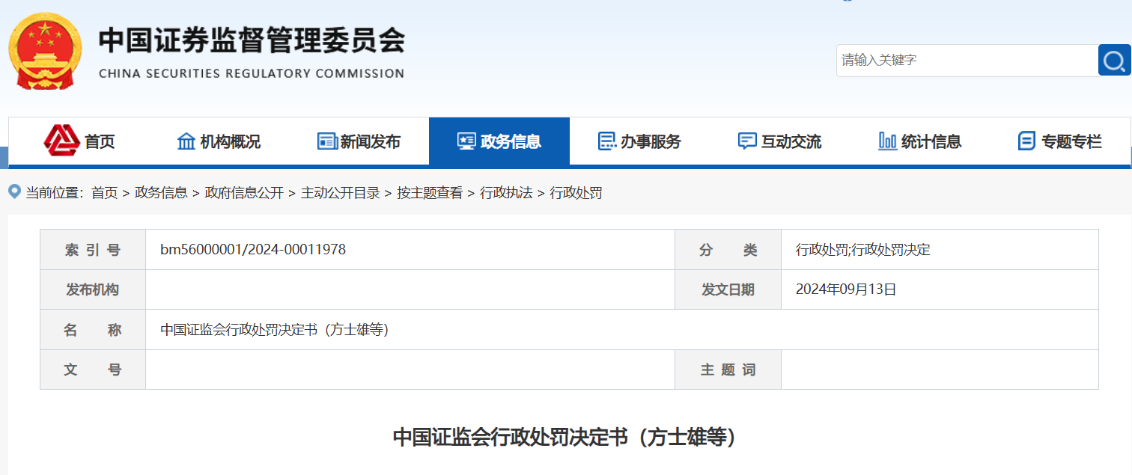Screen dimensions: 1132x475
Task: Click the 政务信息 monitor icon
Action: [466, 141]
